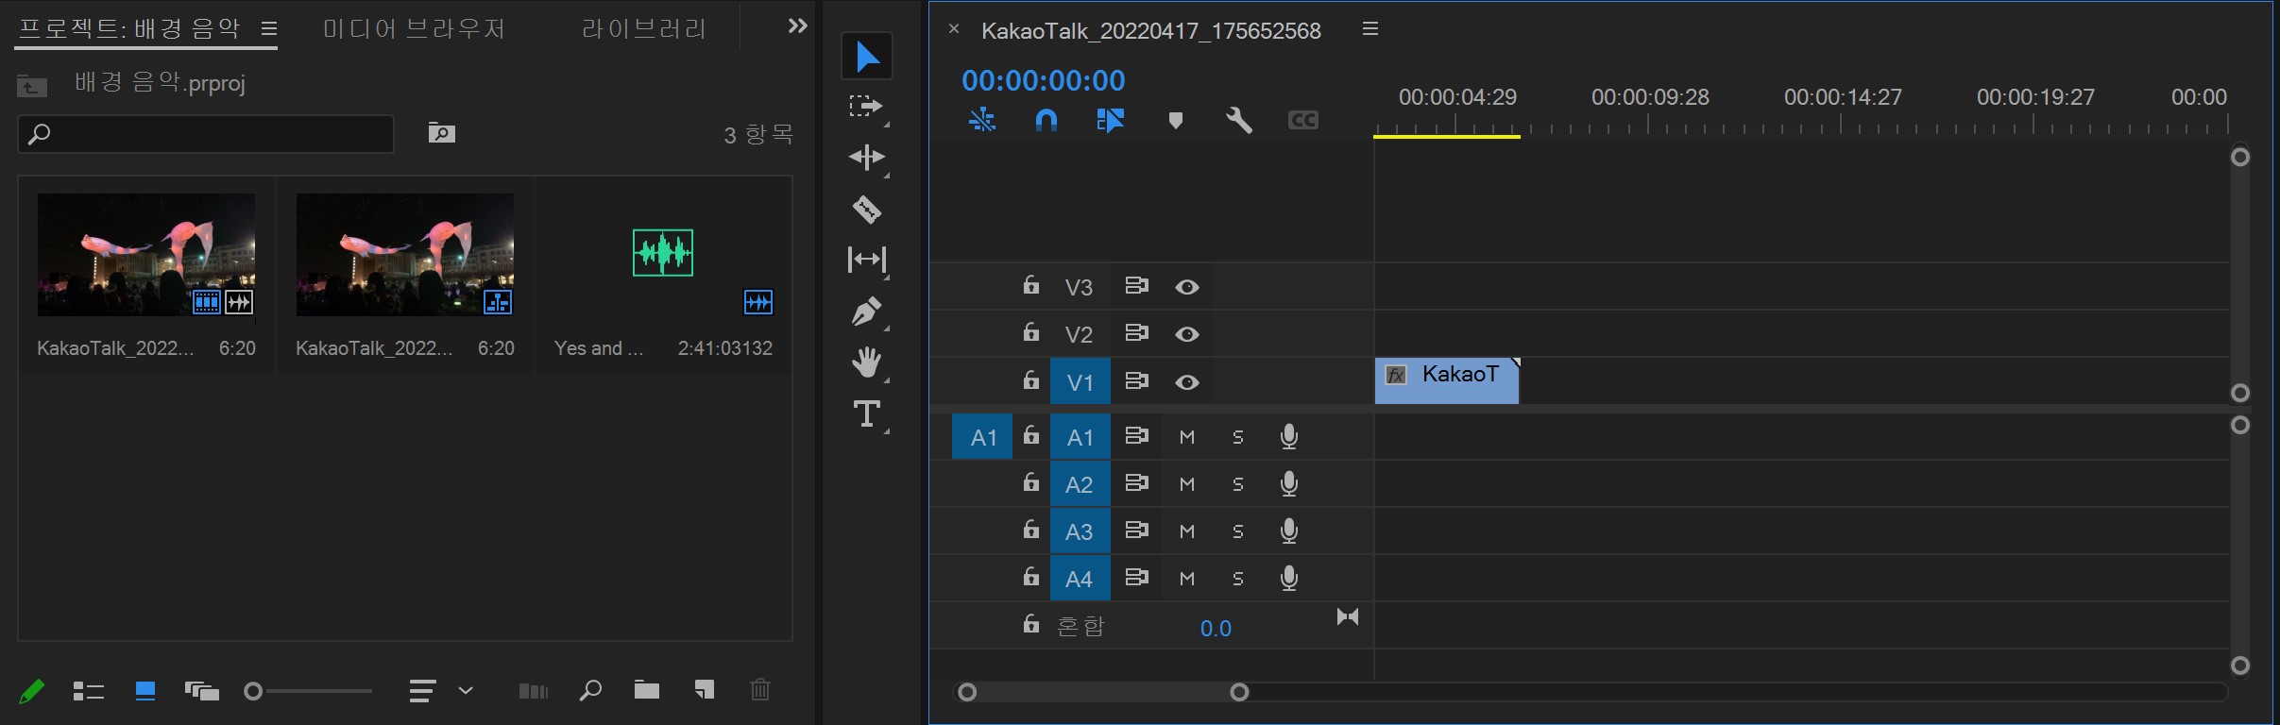Click the 00:00:00:00 playhead timecode
Image resolution: width=2280 pixels, height=725 pixels.
pyautogui.click(x=1044, y=80)
